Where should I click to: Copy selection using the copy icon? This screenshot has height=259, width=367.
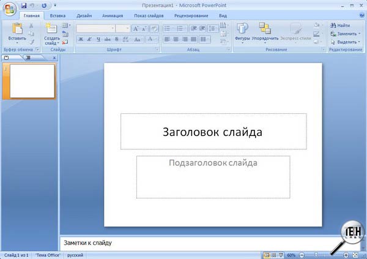[31, 34]
